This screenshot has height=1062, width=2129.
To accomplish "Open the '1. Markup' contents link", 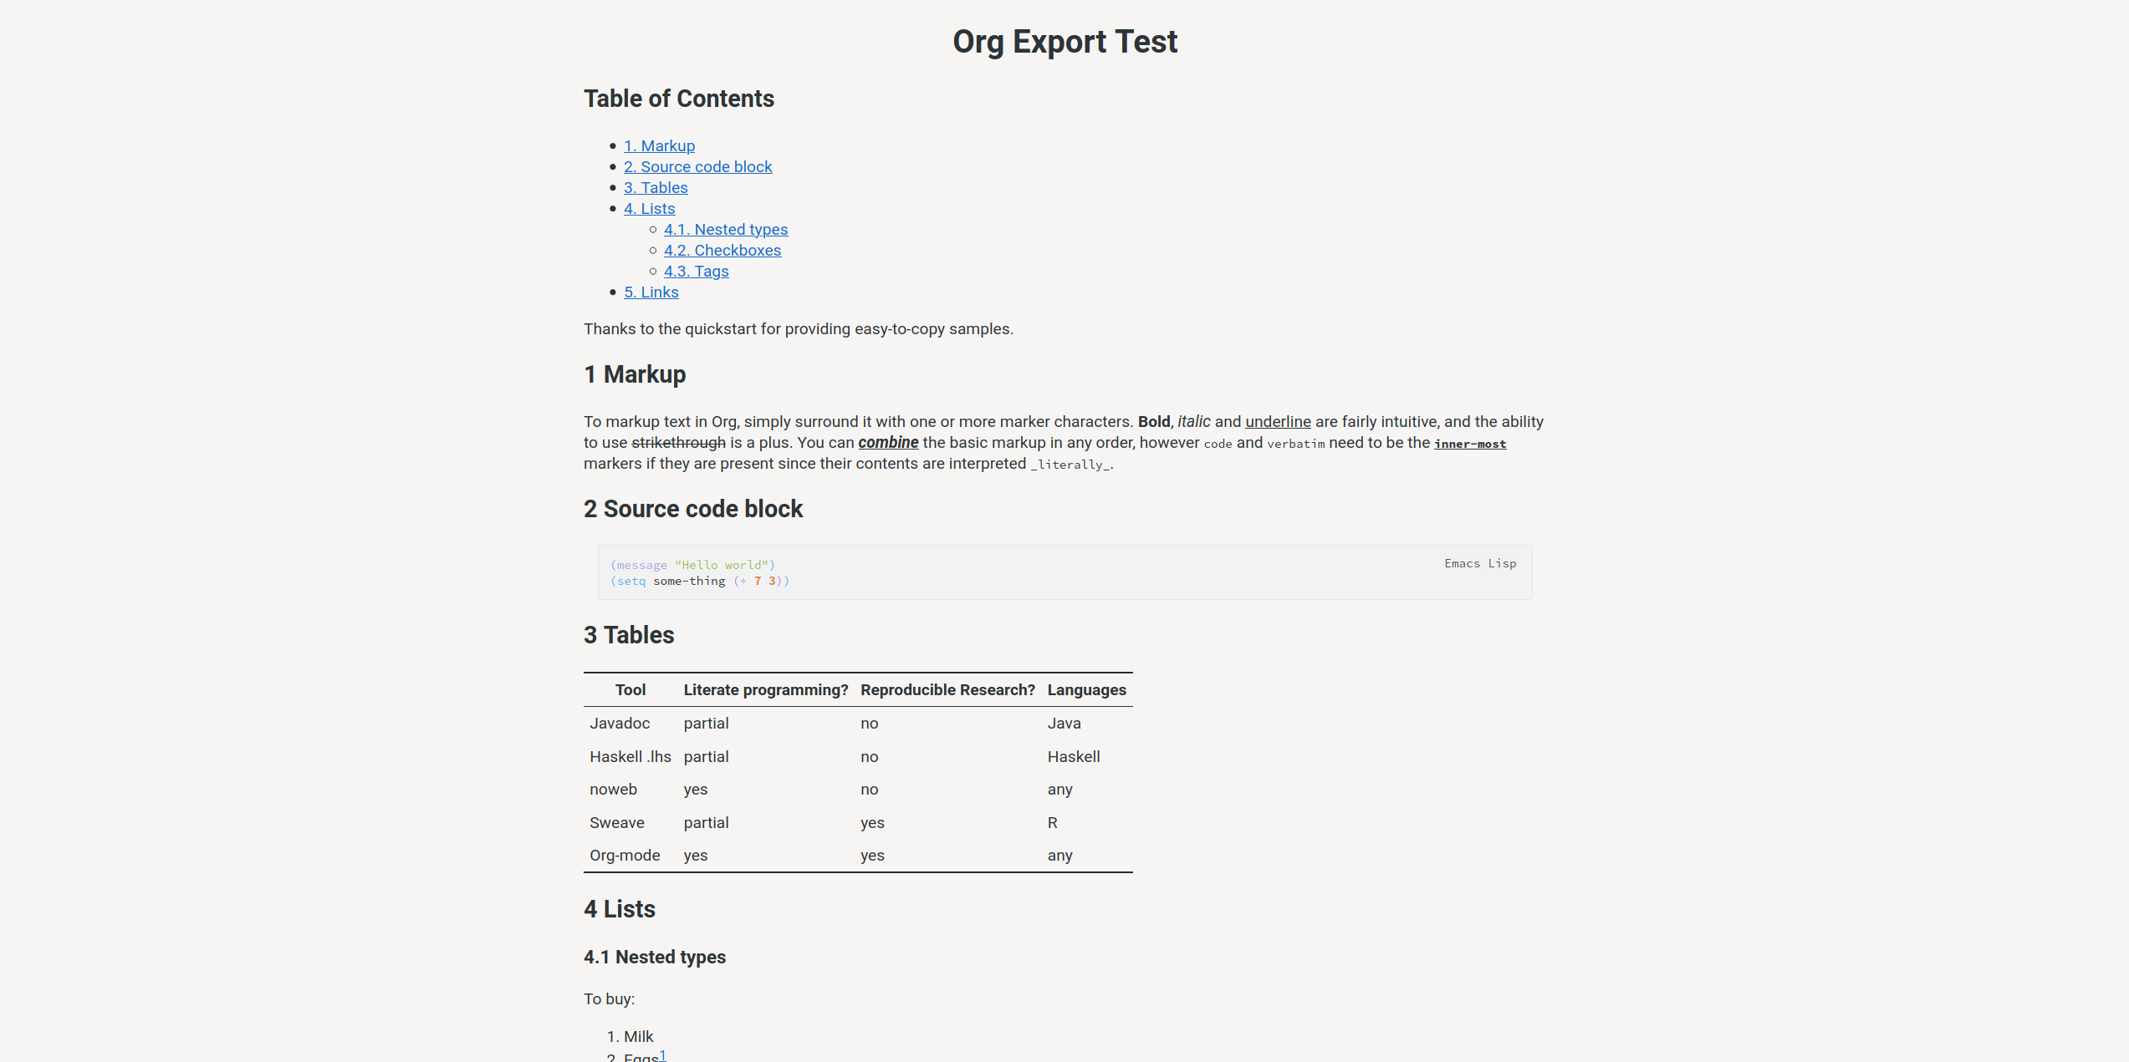I will (x=659, y=146).
